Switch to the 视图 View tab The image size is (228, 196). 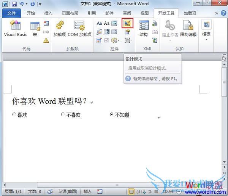144,13
